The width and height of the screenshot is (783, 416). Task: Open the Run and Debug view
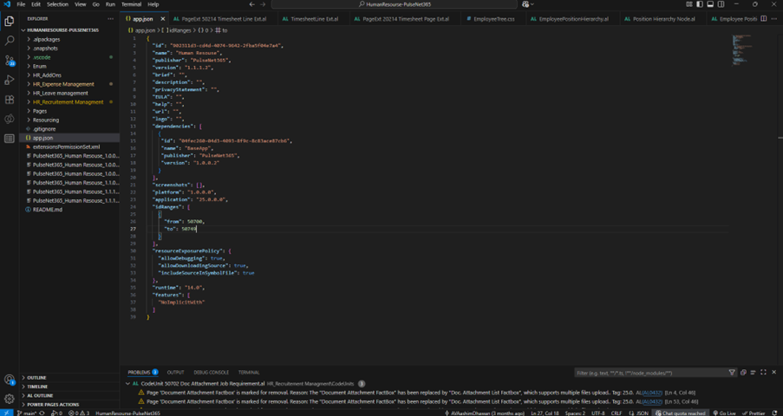point(9,80)
